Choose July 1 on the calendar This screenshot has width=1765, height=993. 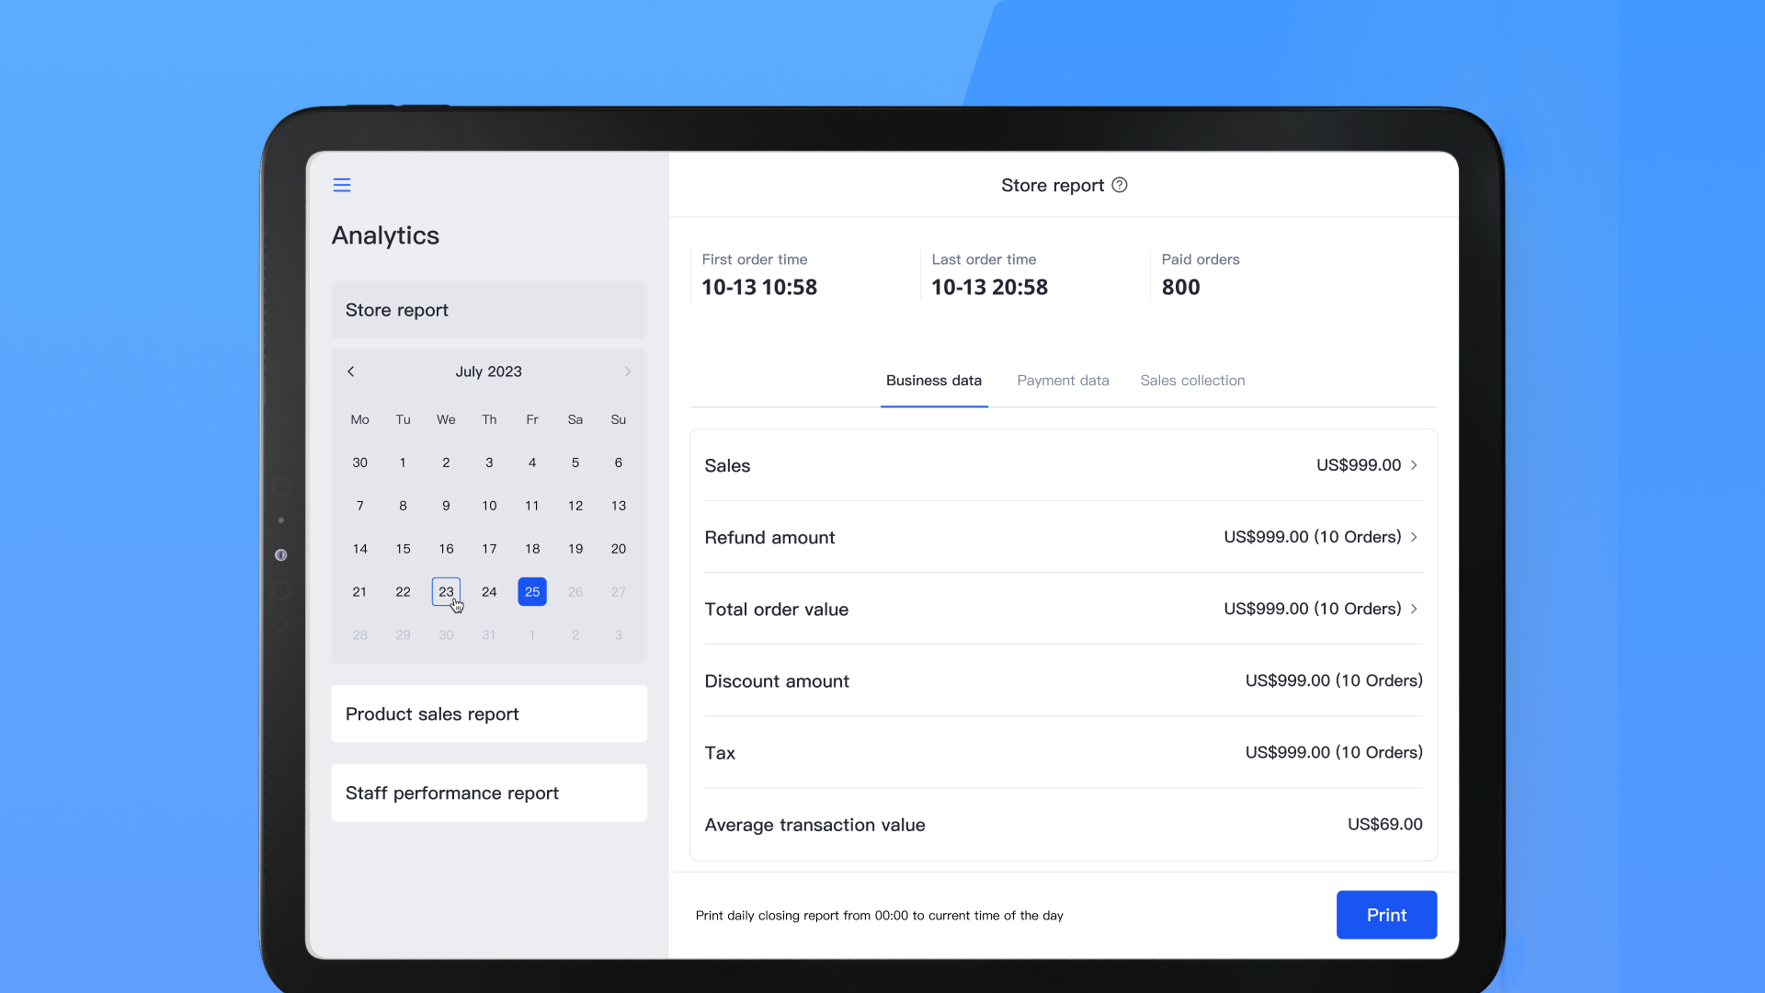403,462
